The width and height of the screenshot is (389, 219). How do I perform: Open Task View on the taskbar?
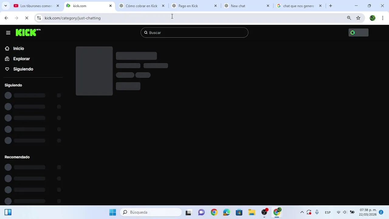188,212
